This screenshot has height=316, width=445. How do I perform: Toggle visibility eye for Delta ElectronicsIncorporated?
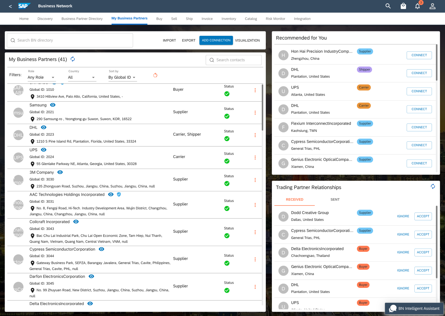click(90, 304)
